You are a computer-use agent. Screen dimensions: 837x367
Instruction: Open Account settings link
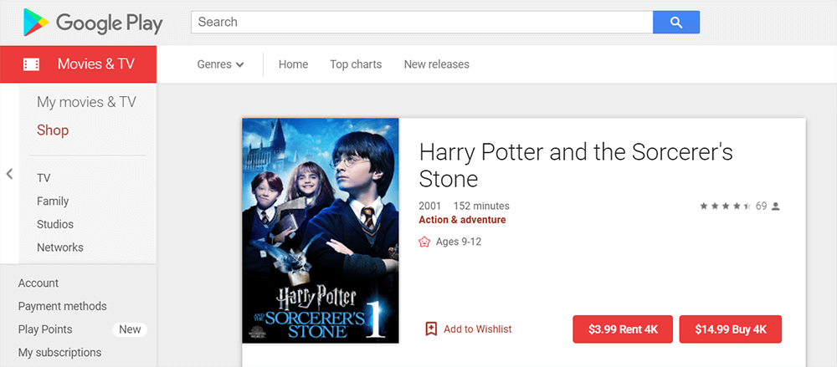[39, 283]
